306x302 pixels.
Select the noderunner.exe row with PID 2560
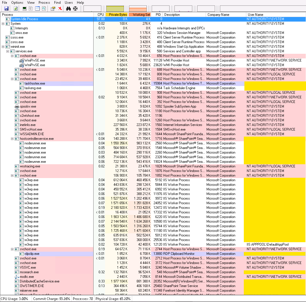pos(153,143)
